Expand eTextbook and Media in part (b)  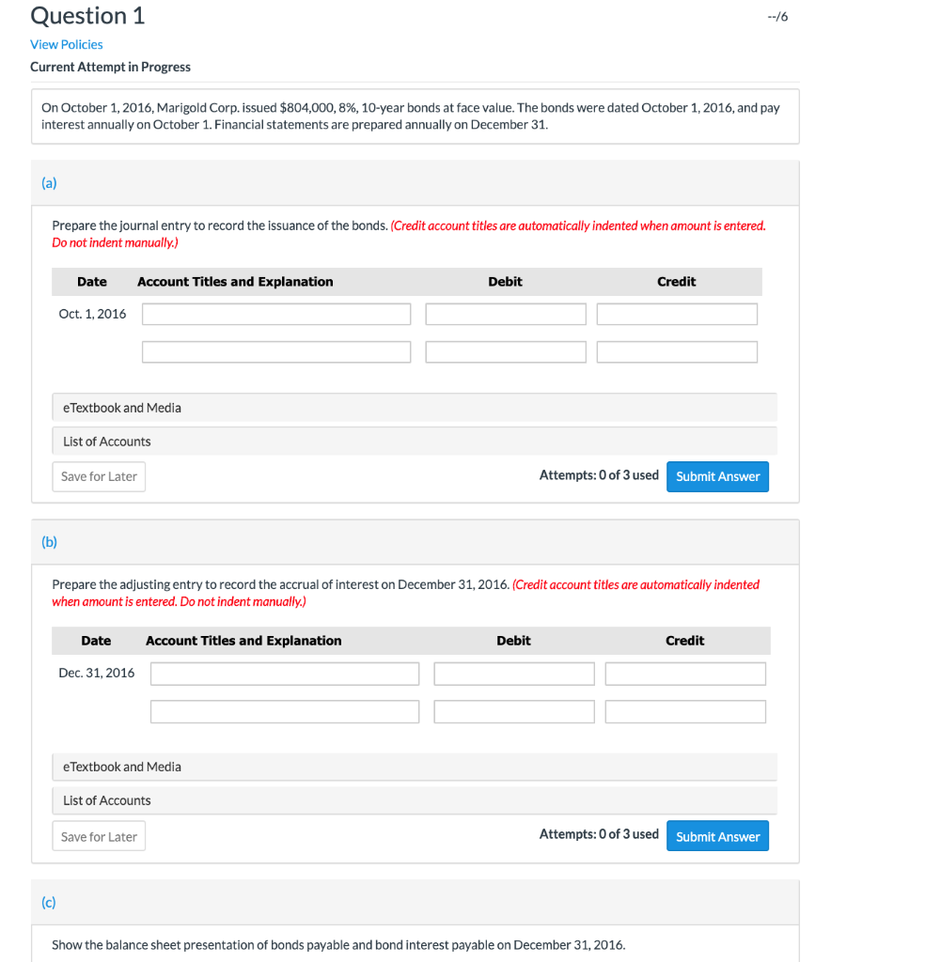point(121,767)
